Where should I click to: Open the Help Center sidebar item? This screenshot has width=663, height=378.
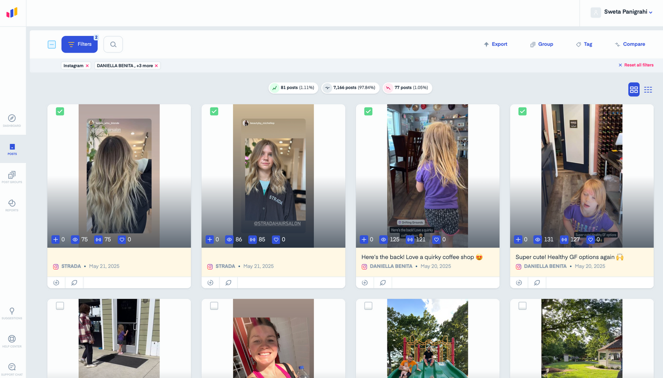pyautogui.click(x=12, y=342)
